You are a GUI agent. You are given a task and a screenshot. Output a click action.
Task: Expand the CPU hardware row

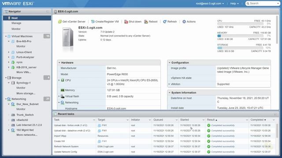pos(59,80)
